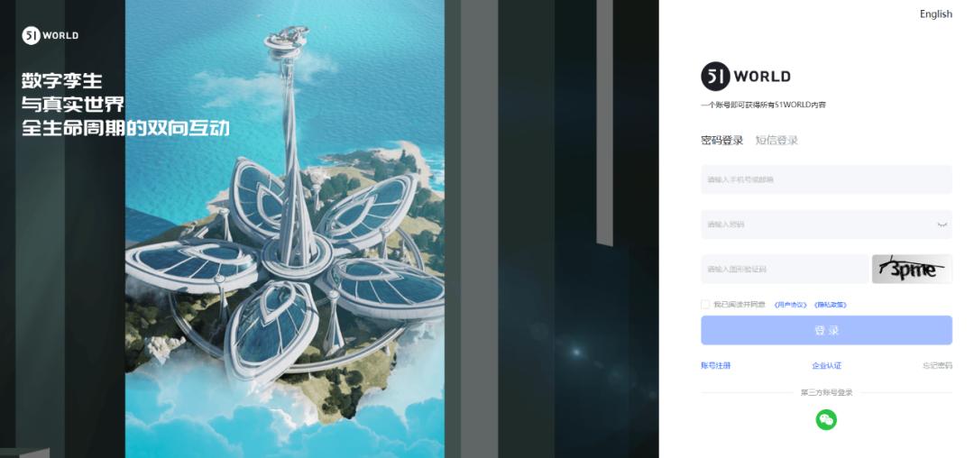Click the futuristic island artwork
The height and width of the screenshot is (458, 974).
[284, 229]
